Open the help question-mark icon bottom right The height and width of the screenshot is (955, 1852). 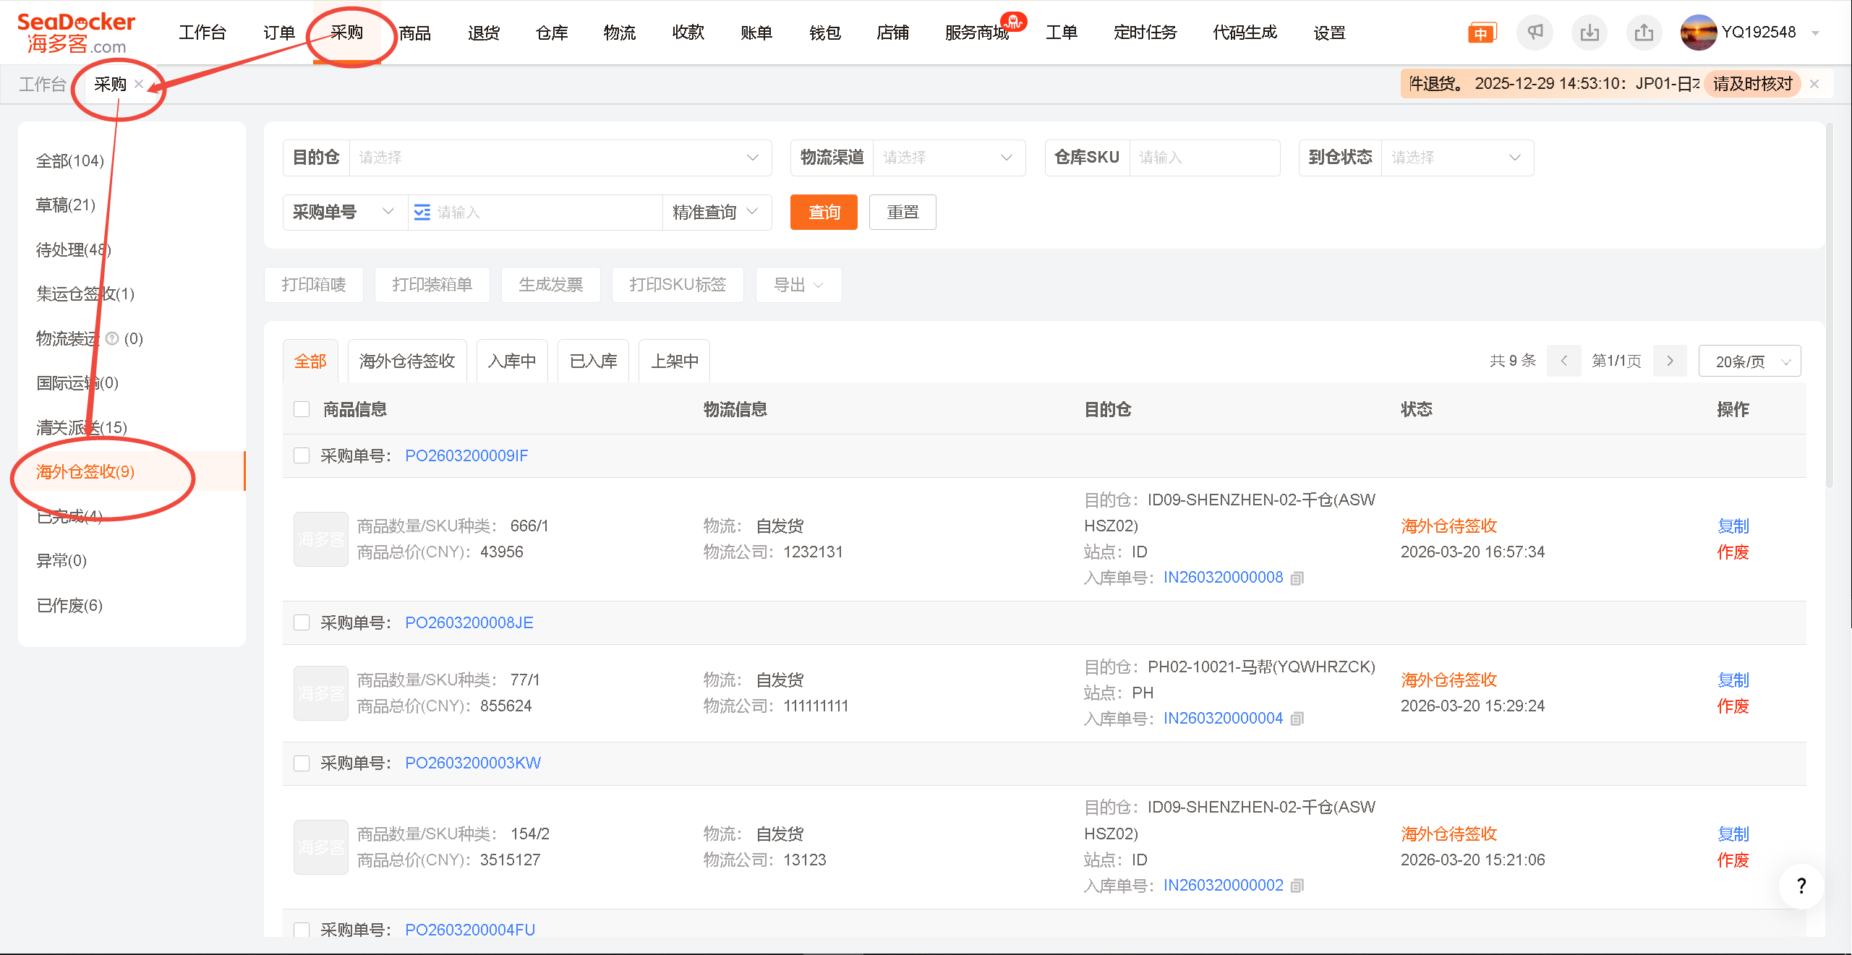pos(1800,886)
